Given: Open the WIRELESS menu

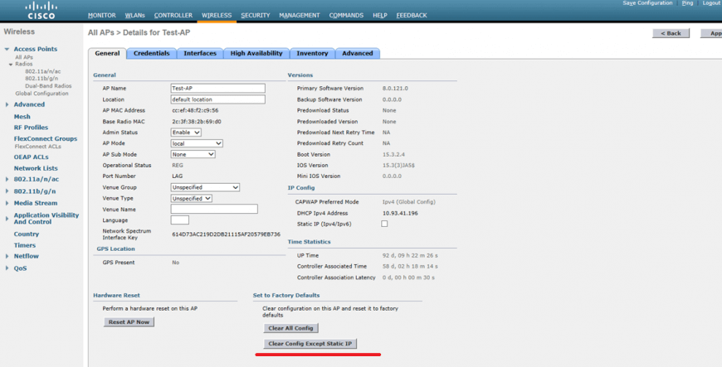Looking at the screenshot, I should [x=217, y=15].
